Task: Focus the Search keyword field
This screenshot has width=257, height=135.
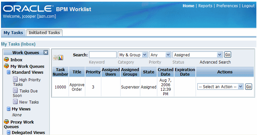Action: click(x=103, y=55)
